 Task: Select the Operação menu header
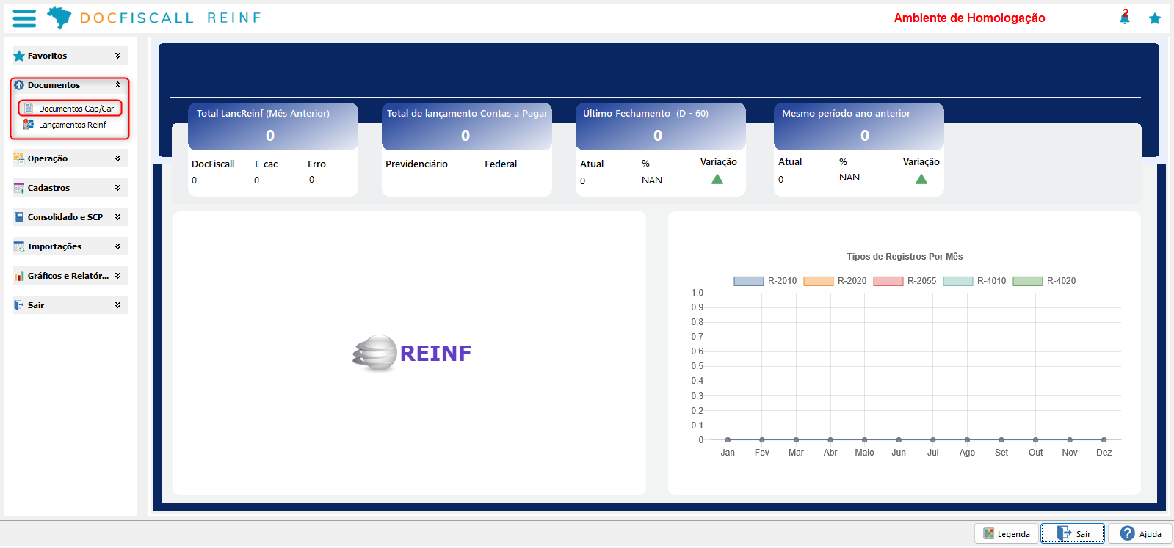coord(70,158)
